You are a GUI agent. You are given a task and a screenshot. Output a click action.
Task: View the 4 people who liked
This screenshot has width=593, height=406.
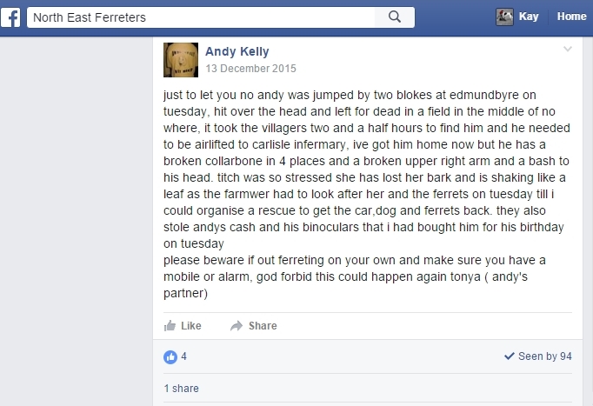pyautogui.click(x=183, y=356)
